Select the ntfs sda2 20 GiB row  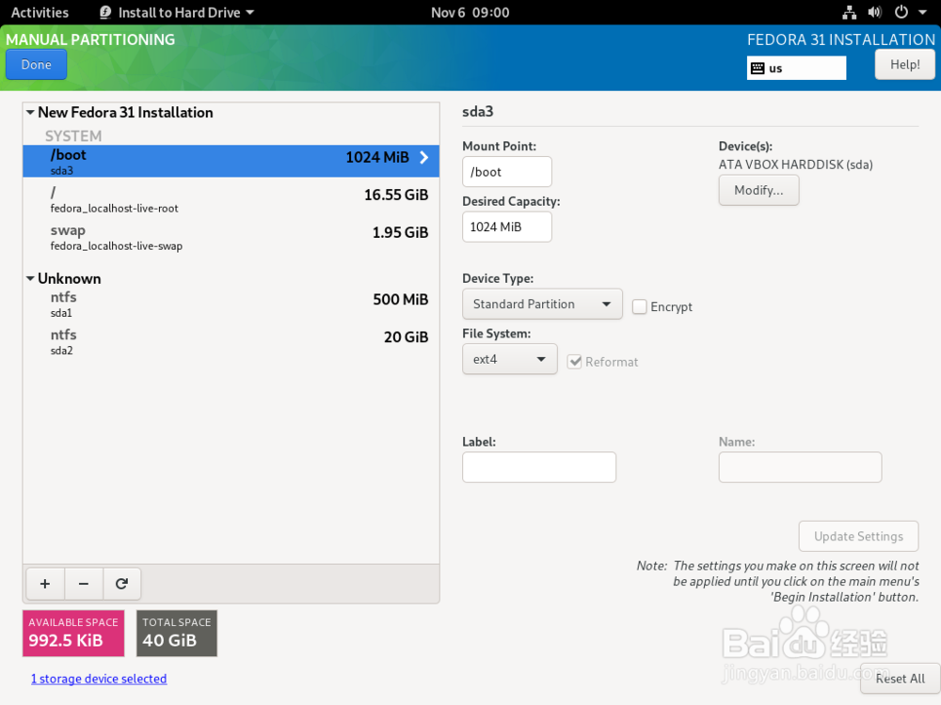click(x=231, y=342)
